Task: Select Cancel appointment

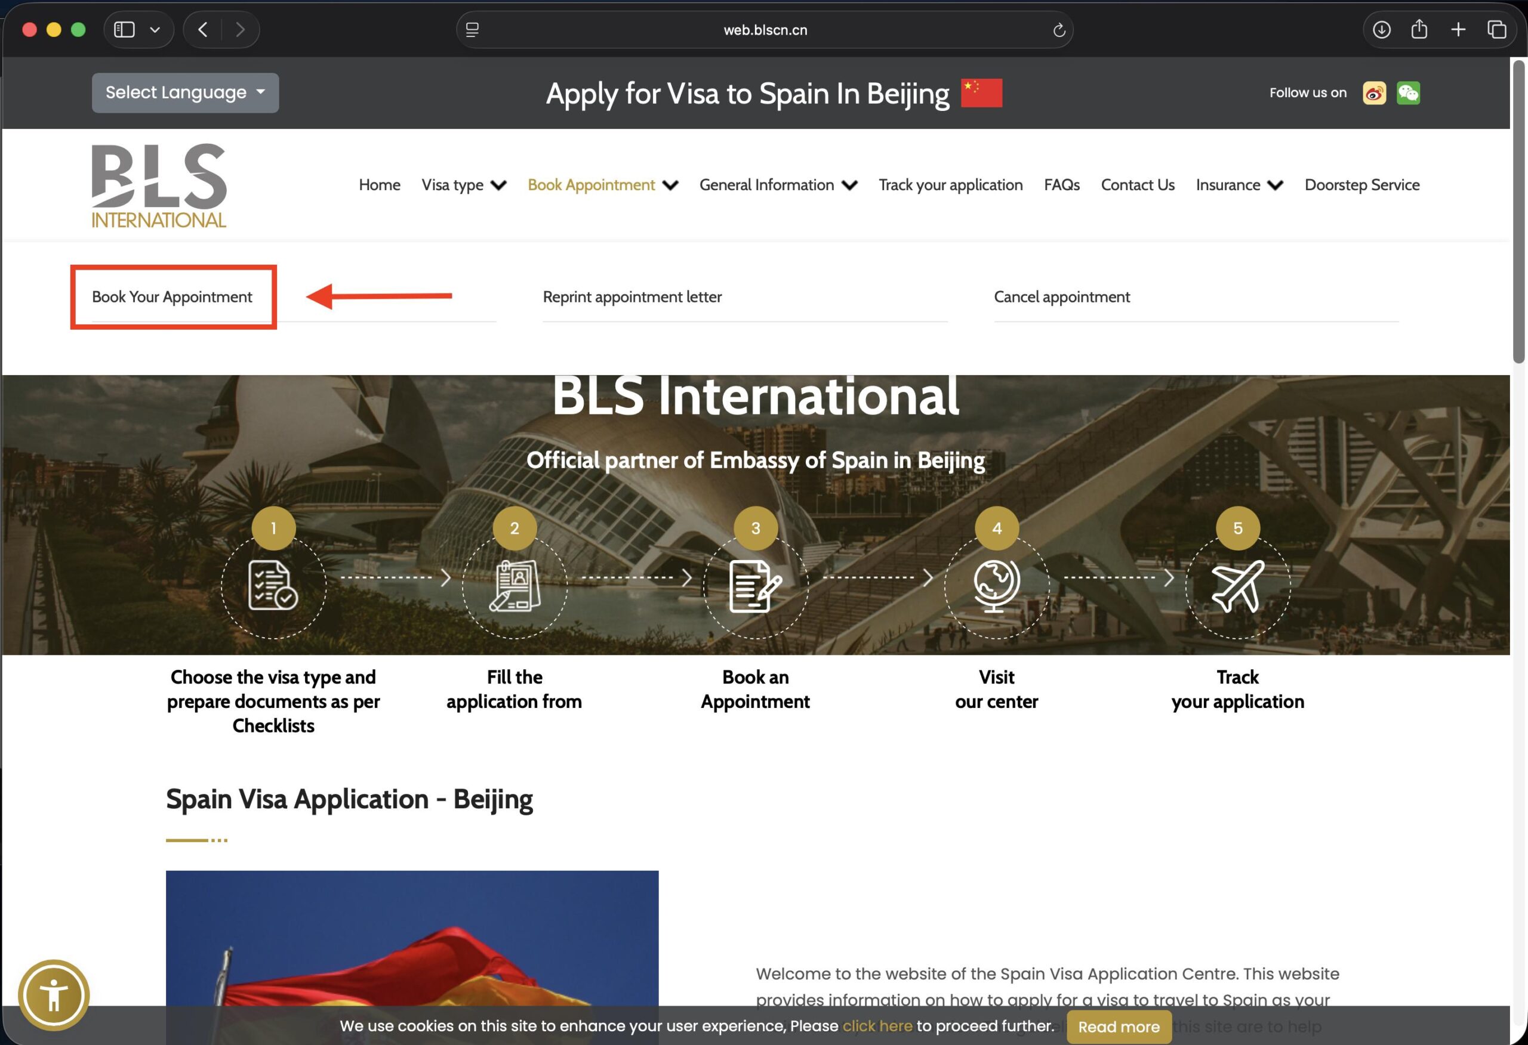Action: [1062, 297]
